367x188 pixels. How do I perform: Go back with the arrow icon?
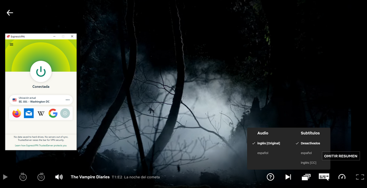[10, 13]
